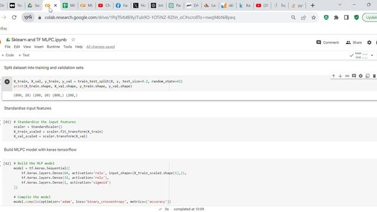377x212 pixels.
Task: Click the All changes saved link
Action: pyautogui.click(x=101, y=47)
